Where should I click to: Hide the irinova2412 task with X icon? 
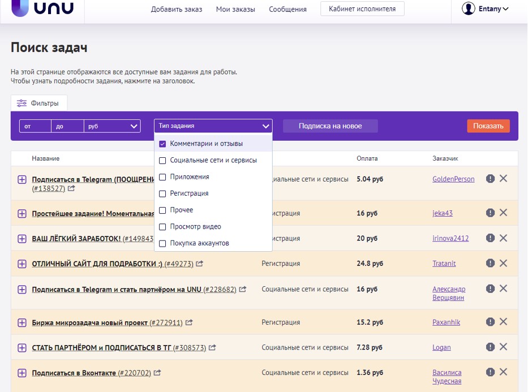click(504, 238)
